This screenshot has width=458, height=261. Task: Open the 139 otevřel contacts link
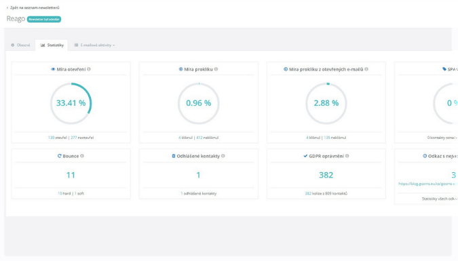click(51, 138)
